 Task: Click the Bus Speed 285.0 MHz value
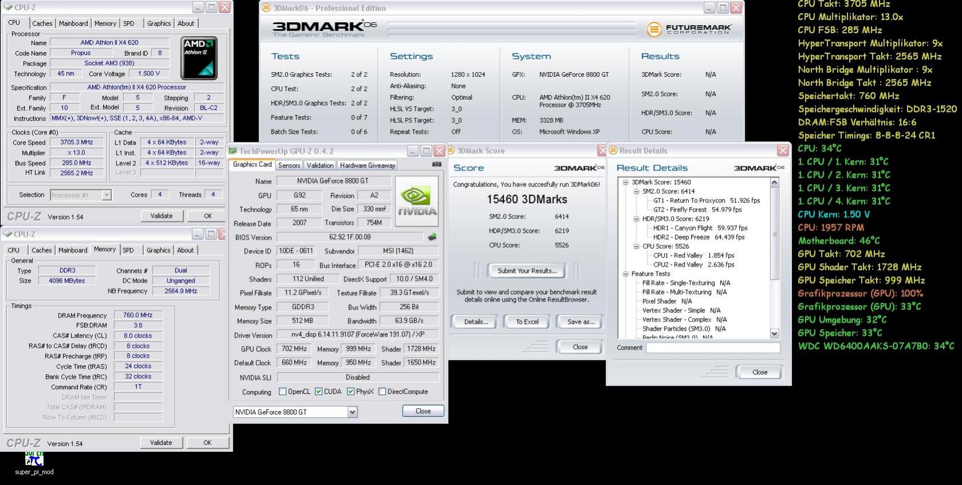pos(77,163)
